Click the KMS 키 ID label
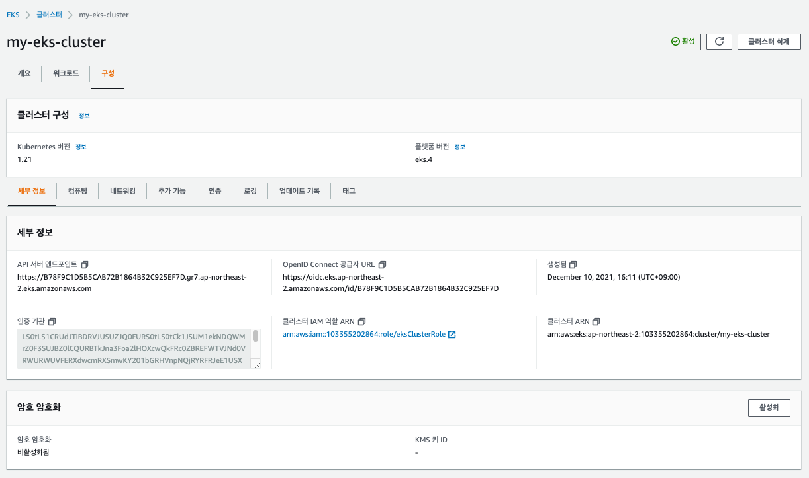Image resolution: width=809 pixels, height=478 pixels. click(x=431, y=440)
